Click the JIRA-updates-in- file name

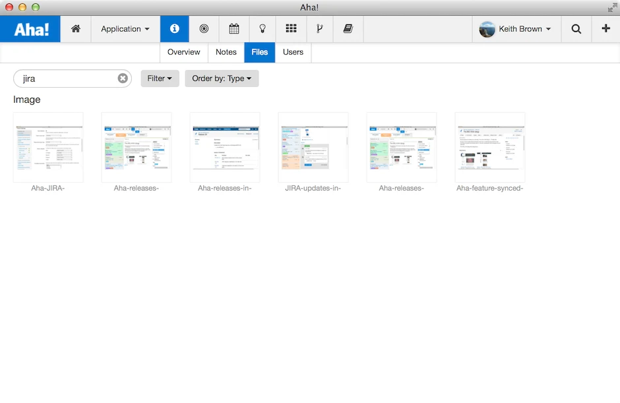[313, 188]
